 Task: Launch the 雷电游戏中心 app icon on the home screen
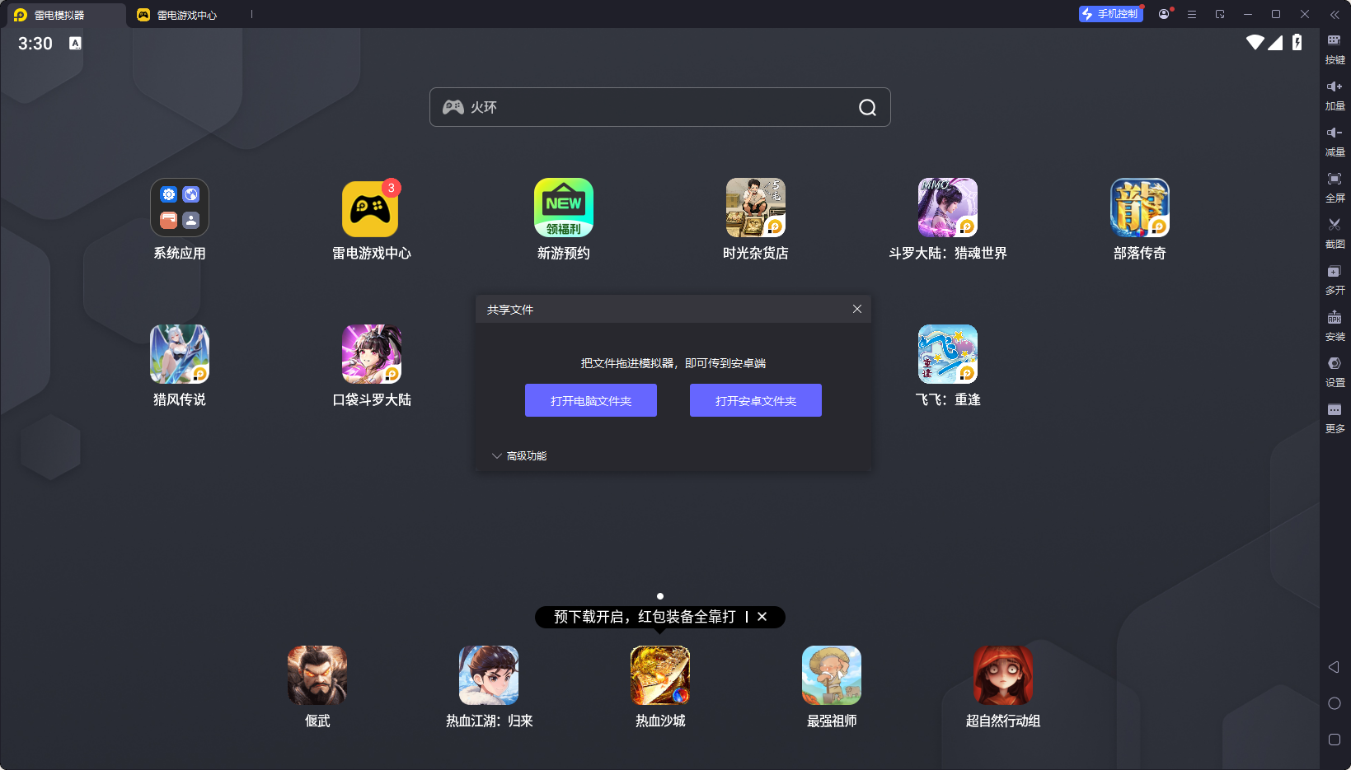click(x=371, y=208)
